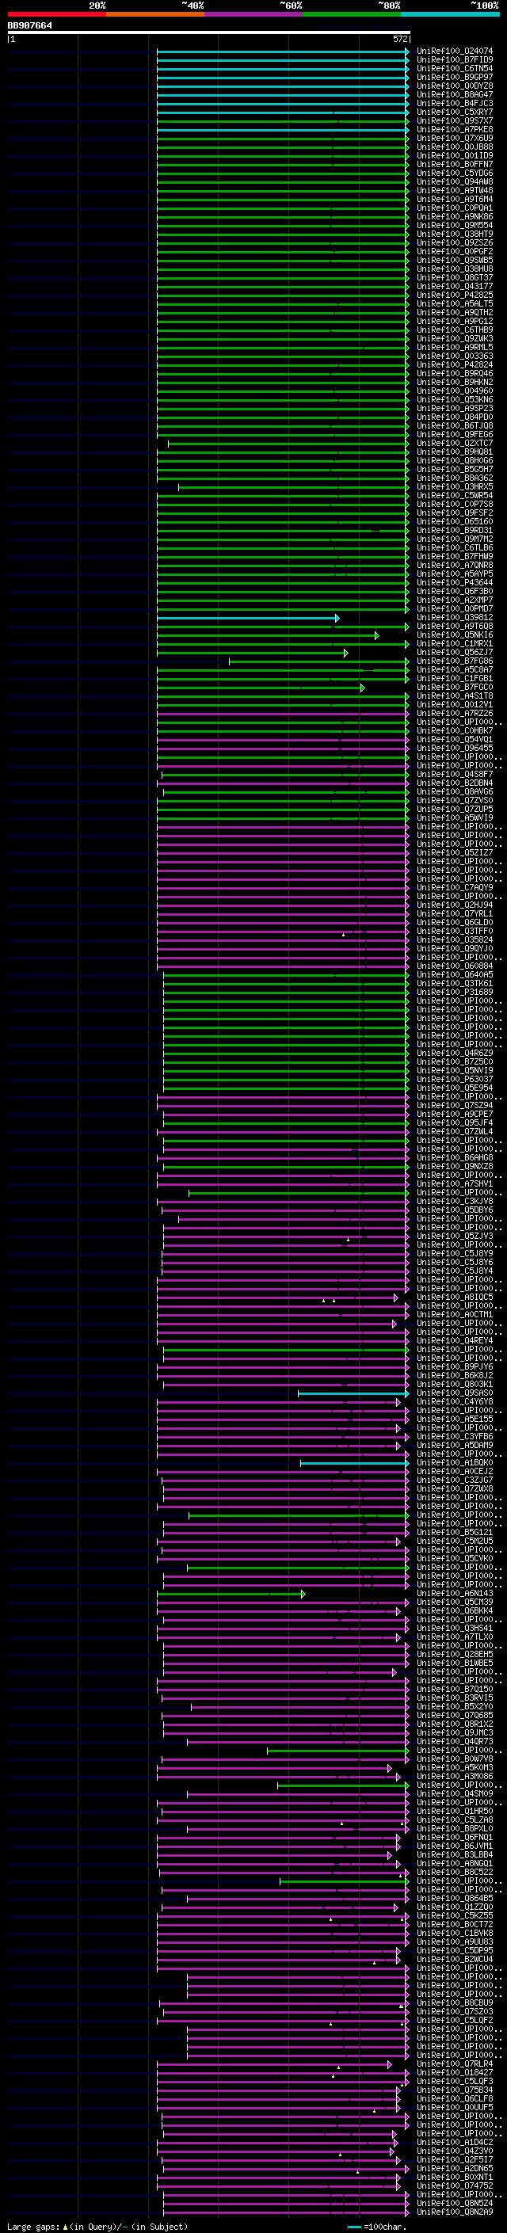
Task: Select UniRef100_Q01ID9 label
Action: pyautogui.click(x=454, y=155)
